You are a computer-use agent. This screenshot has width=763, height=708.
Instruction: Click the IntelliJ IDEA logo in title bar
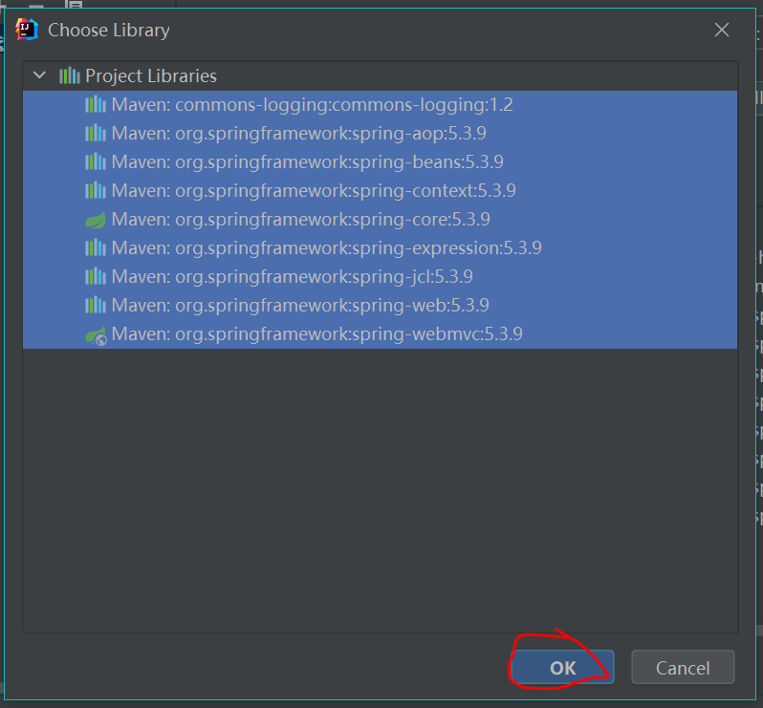tap(26, 30)
